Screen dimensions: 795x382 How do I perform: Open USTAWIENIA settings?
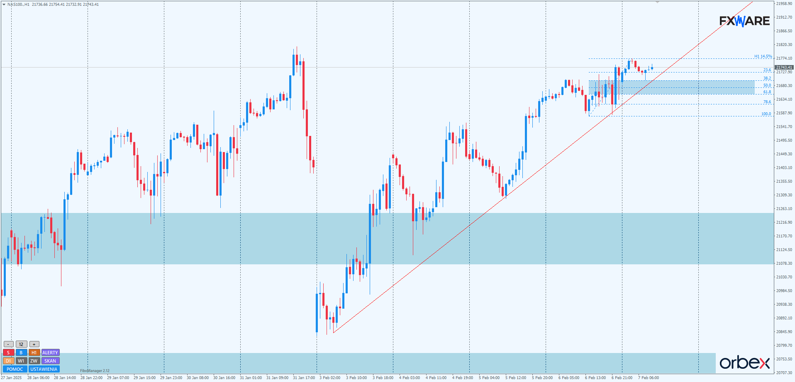tap(44, 369)
